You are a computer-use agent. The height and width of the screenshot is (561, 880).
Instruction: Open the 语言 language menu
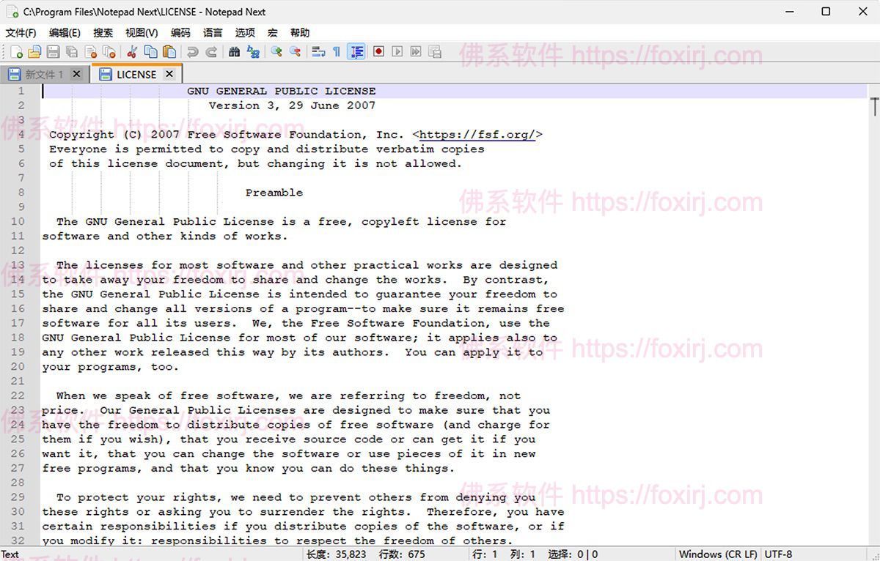tap(213, 32)
